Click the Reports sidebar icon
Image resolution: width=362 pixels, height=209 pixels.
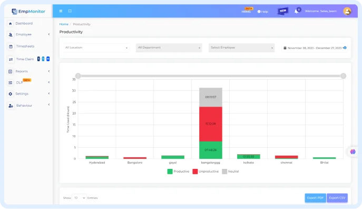click(10, 71)
